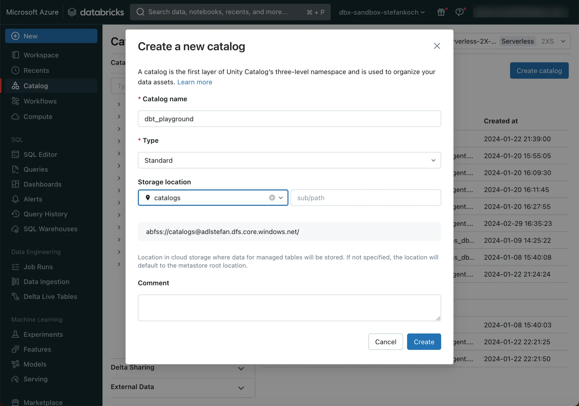Click the Alerts bell icon

click(15, 199)
